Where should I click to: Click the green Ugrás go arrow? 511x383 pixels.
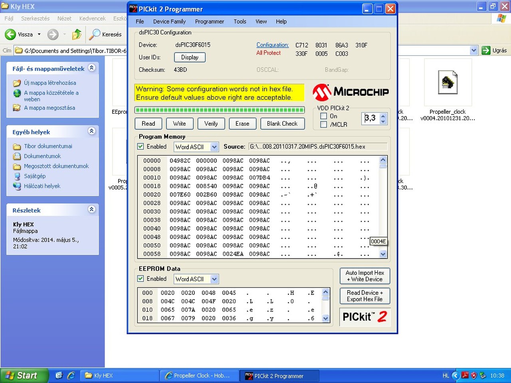486,50
